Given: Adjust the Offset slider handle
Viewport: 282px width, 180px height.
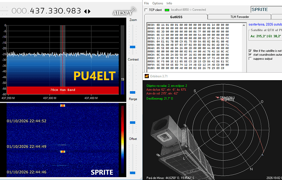Looking at the screenshot, I should pos(132,173).
